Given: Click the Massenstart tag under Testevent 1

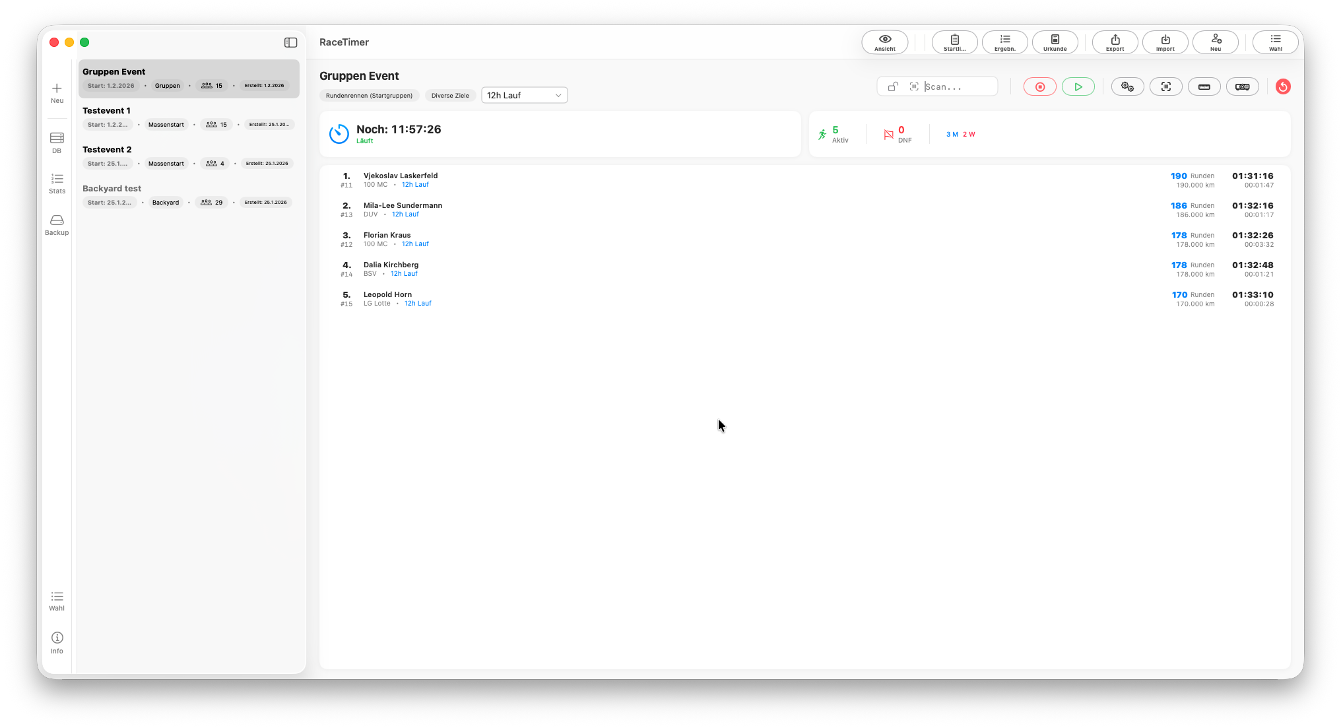Looking at the screenshot, I should pyautogui.click(x=166, y=125).
